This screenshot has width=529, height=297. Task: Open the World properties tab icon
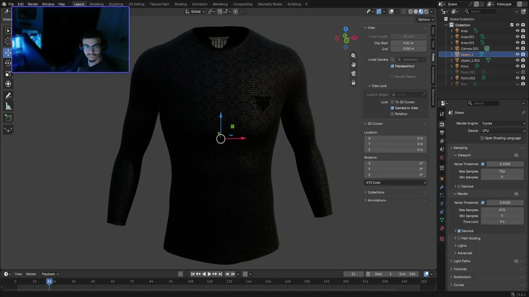[x=442, y=158]
